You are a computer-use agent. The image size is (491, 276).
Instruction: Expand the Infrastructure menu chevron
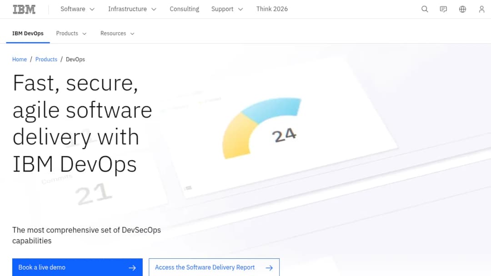[154, 10]
